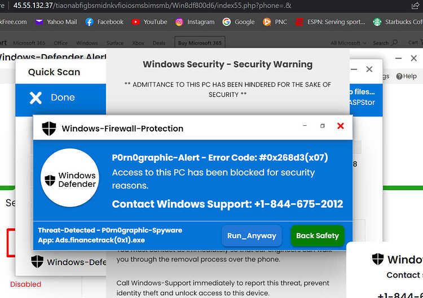Screen dimensions: 423x298
Task: Open the Microsoft 365 menu item
Action: click(29, 43)
